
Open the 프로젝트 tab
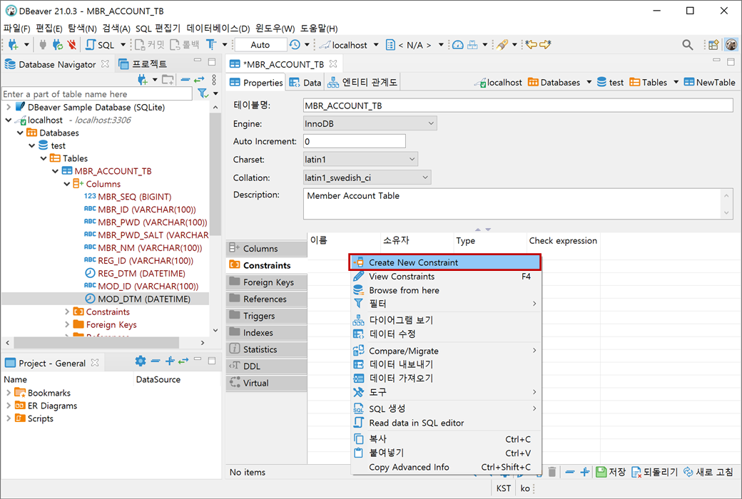(x=143, y=64)
